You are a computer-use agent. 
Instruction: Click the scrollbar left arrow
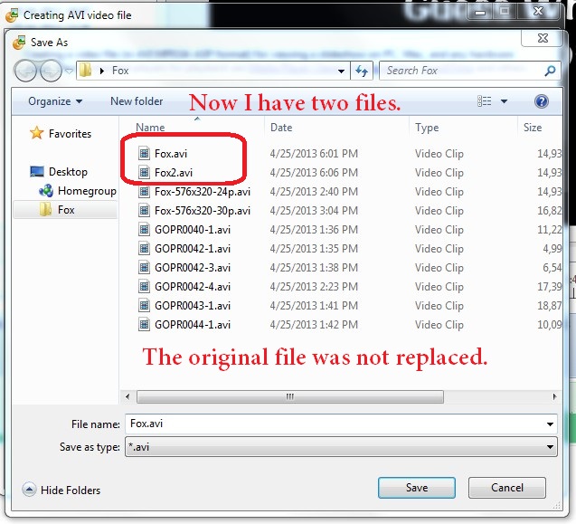pyautogui.click(x=127, y=396)
